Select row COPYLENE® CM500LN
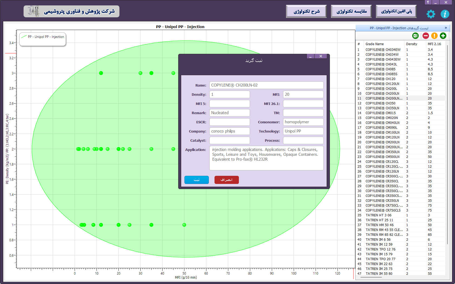The width and height of the screenshot is (455, 284). tap(400, 157)
